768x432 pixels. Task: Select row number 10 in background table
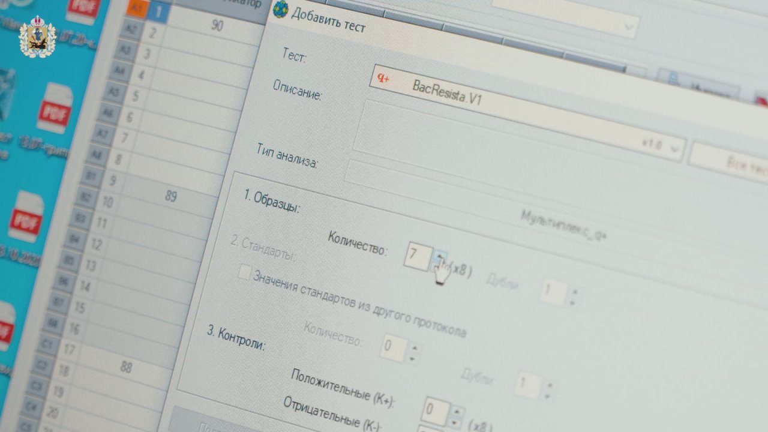pos(107,203)
